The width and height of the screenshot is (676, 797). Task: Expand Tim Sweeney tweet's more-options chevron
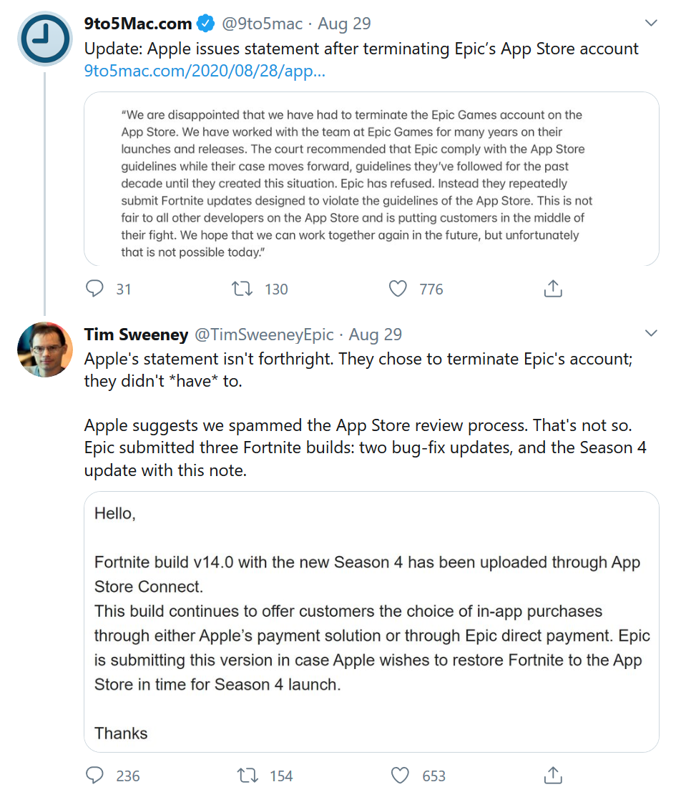[651, 334]
